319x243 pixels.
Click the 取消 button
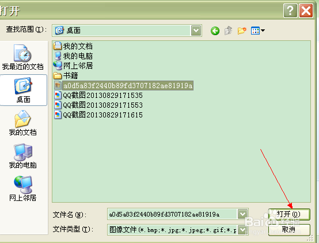pyautogui.click(x=289, y=230)
